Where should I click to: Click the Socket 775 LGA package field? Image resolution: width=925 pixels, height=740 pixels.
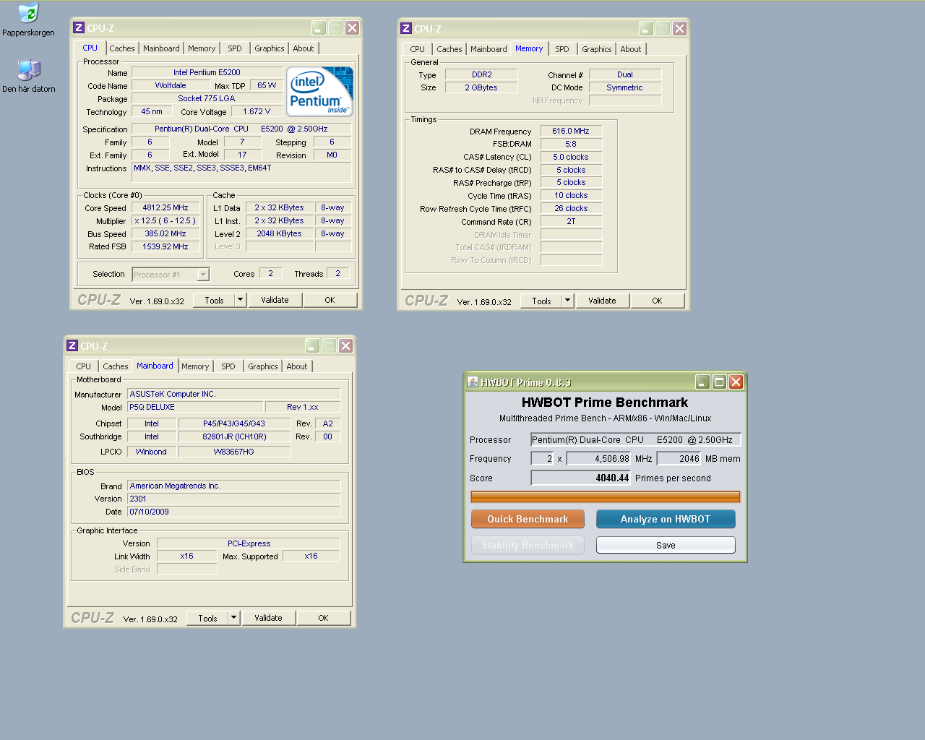206,98
